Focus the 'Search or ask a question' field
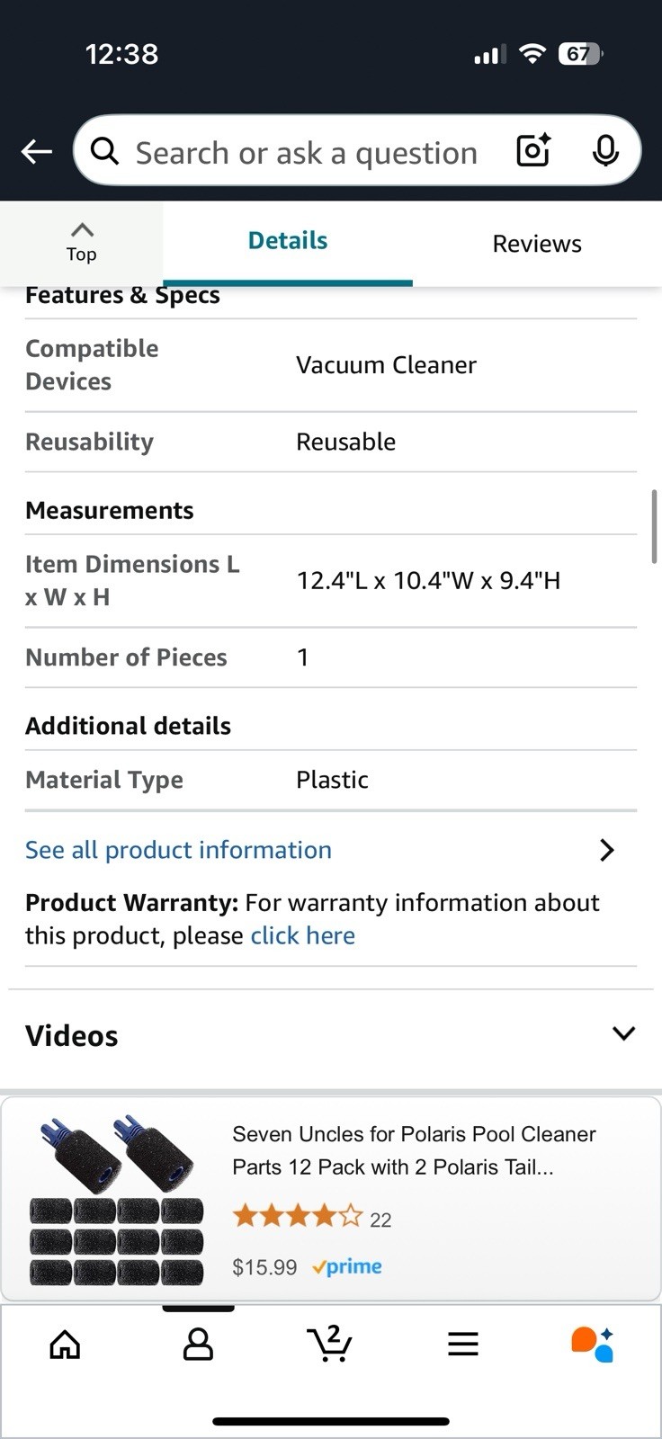 tap(306, 153)
